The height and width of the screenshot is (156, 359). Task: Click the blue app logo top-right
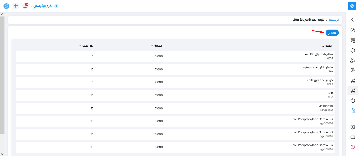(x=352, y=6)
